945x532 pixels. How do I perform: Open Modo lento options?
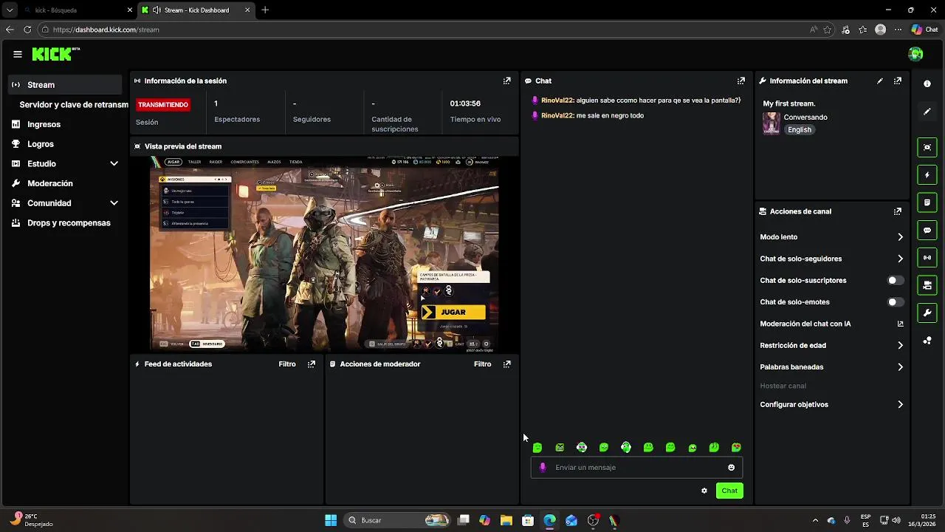point(831,237)
